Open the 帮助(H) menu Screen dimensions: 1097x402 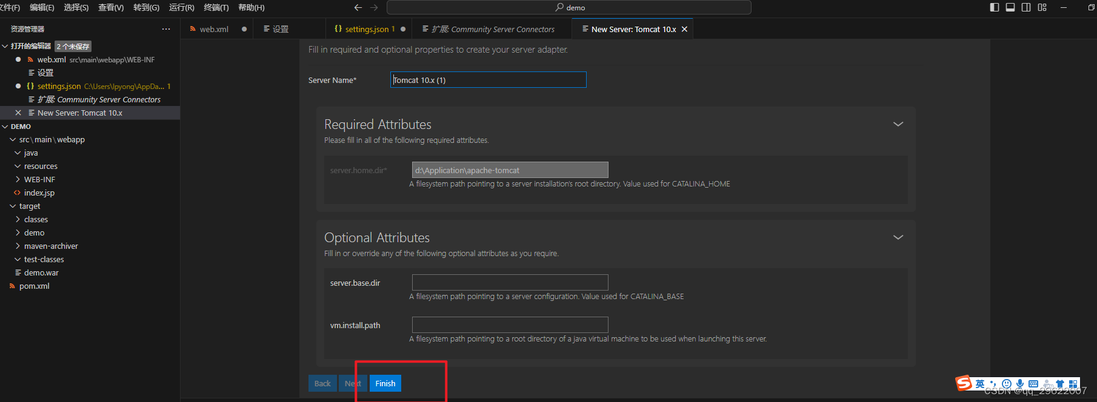pyautogui.click(x=252, y=7)
